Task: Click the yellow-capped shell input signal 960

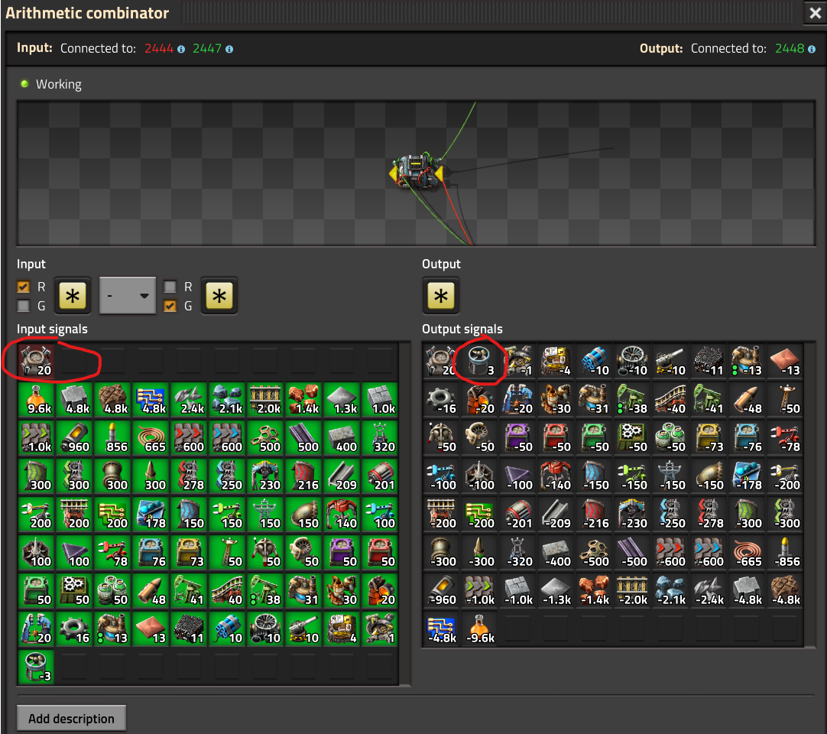Action: tap(74, 437)
